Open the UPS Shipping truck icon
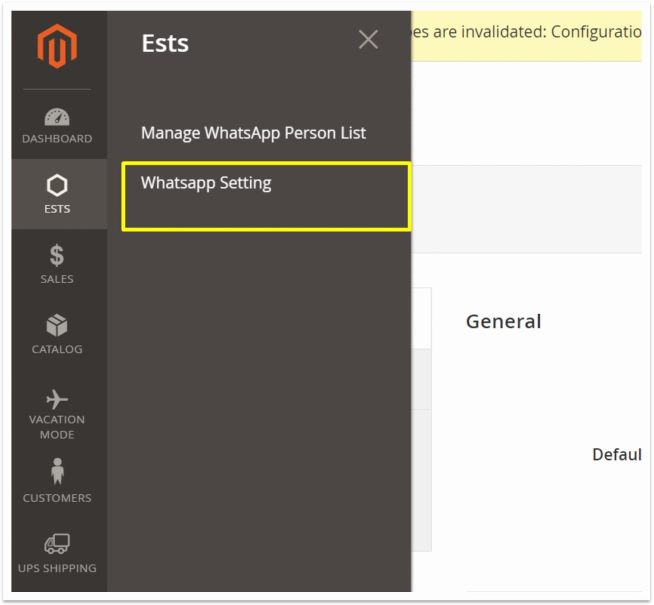Image resolution: width=654 pixels, height=605 pixels. coord(57,544)
